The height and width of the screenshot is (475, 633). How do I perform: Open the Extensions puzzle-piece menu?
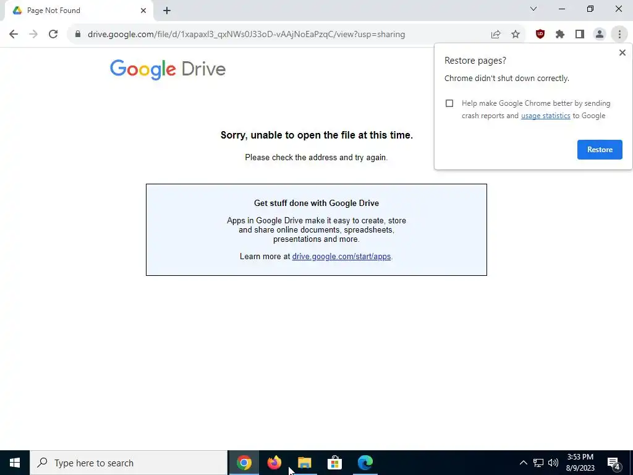click(560, 35)
